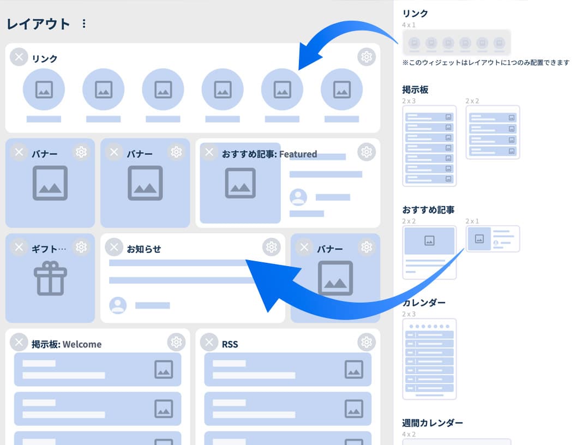Remove the RSS widget

pyautogui.click(x=209, y=342)
